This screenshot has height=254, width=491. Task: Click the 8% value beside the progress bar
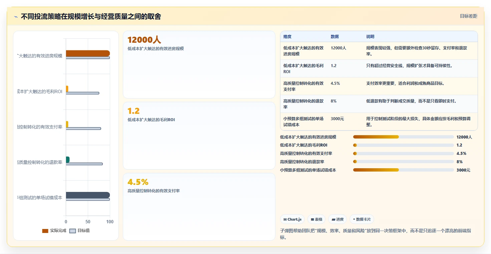click(460, 162)
